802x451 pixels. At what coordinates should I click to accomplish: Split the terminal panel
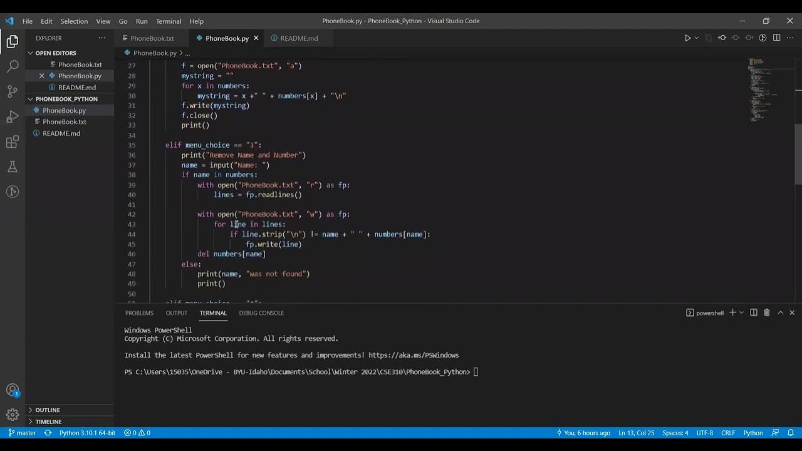(754, 313)
